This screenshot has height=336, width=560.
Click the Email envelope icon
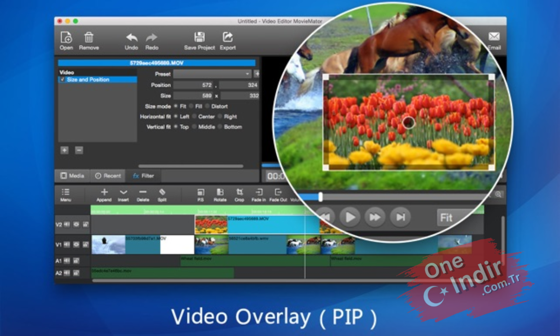pos(494,37)
